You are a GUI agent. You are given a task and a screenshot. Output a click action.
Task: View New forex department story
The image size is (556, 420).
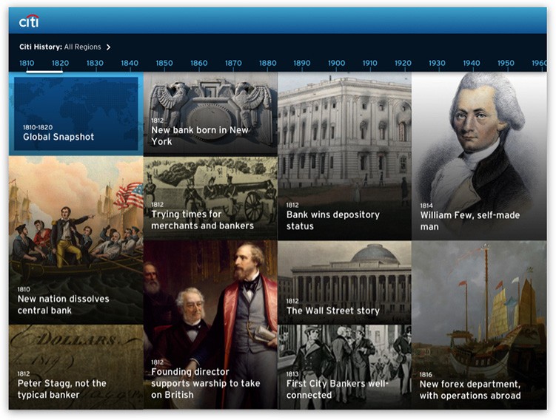pos(479,325)
